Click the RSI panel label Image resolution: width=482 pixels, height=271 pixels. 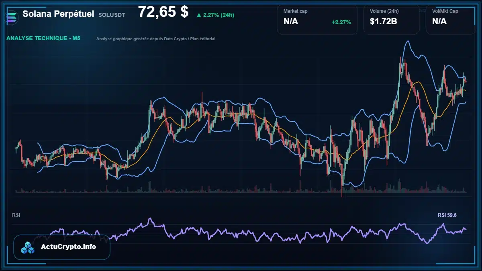coord(16,215)
